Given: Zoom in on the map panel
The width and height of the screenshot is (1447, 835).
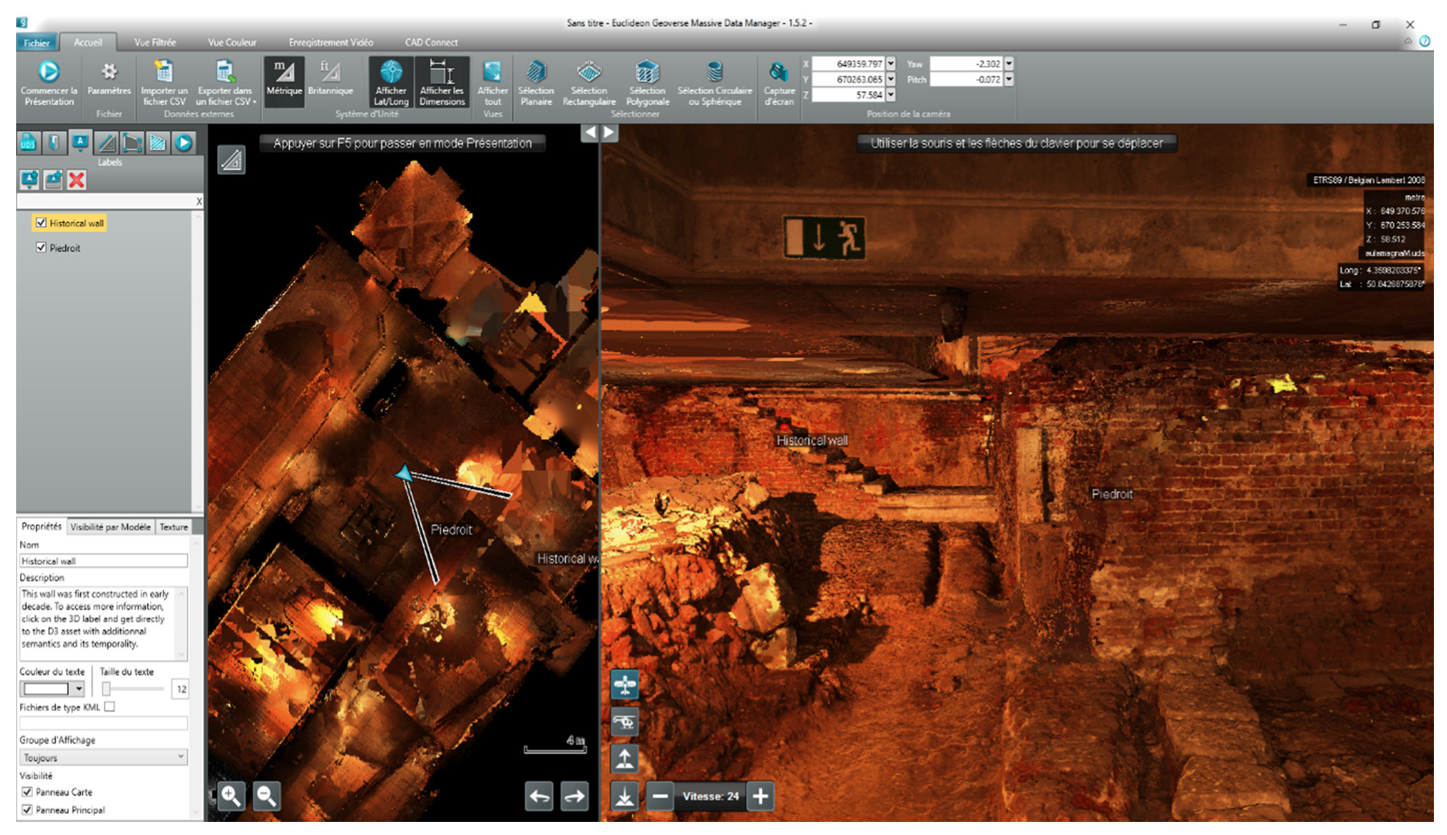Looking at the screenshot, I should click(x=231, y=796).
